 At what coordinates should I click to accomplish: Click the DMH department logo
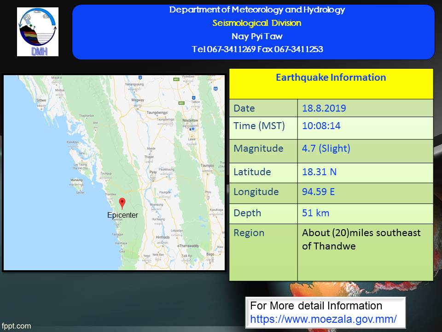tap(38, 32)
